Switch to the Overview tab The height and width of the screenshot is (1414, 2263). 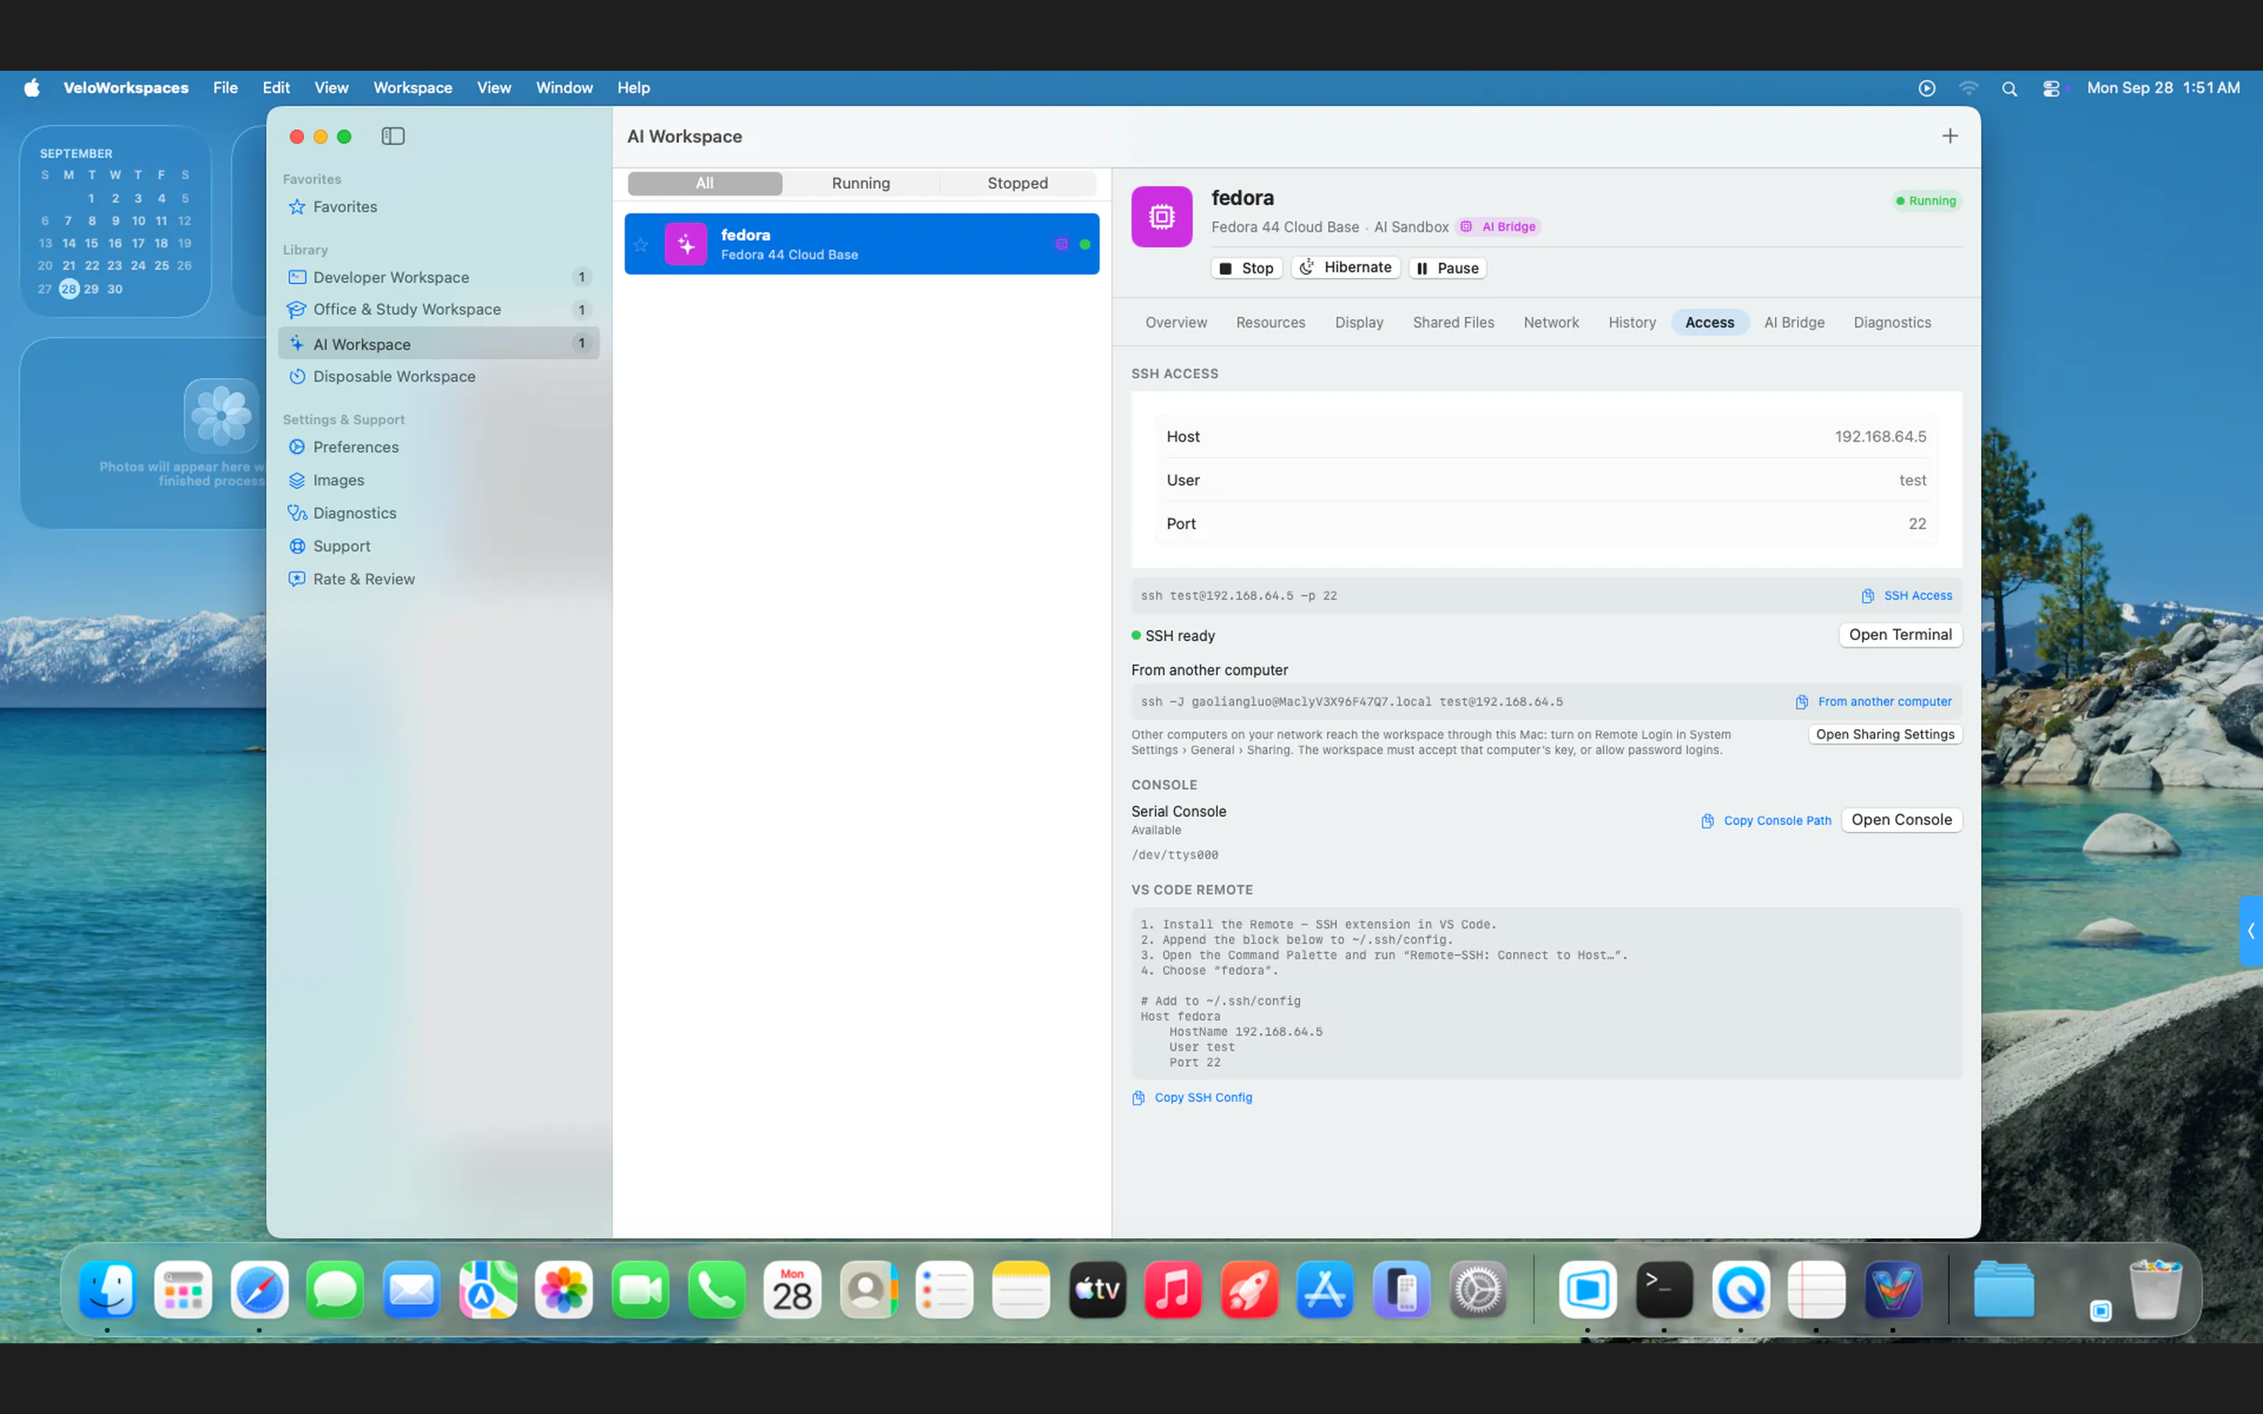[x=1176, y=323]
